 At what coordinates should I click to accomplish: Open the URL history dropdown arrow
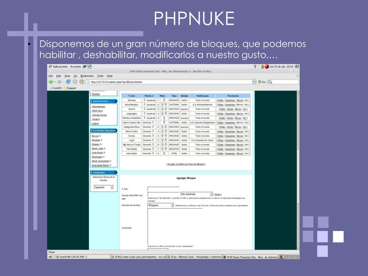tap(254, 82)
